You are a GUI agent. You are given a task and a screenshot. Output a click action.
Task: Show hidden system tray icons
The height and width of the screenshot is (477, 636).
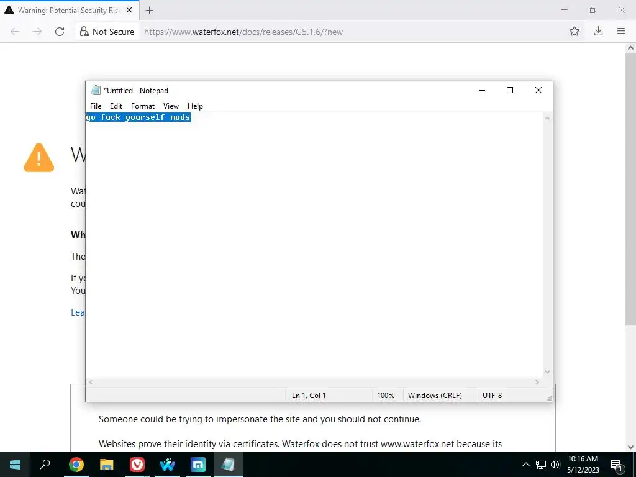click(525, 465)
